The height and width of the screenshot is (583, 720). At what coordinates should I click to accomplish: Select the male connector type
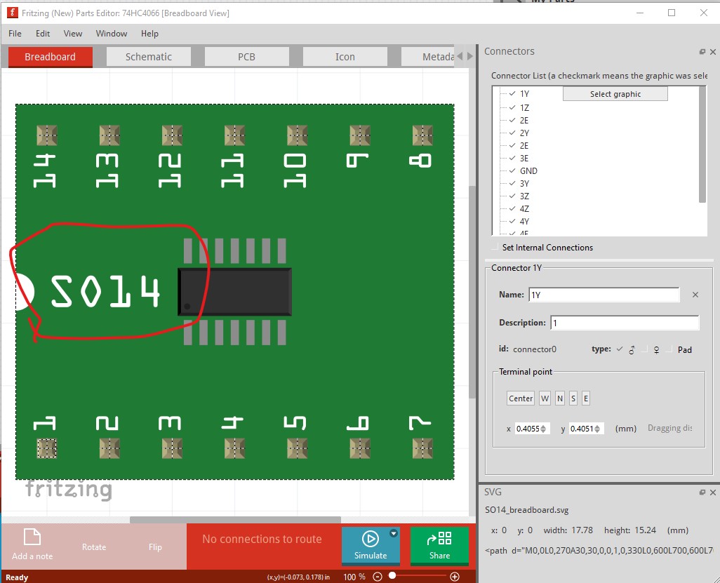620,349
